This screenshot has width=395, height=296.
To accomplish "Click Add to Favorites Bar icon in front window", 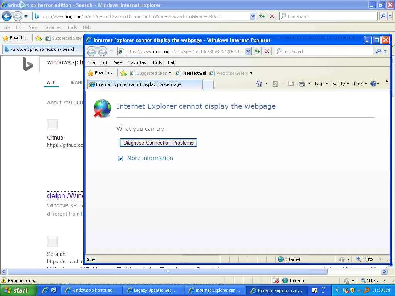I will 123,73.
